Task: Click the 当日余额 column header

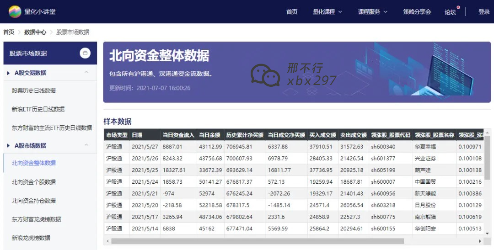Action: pos(210,135)
